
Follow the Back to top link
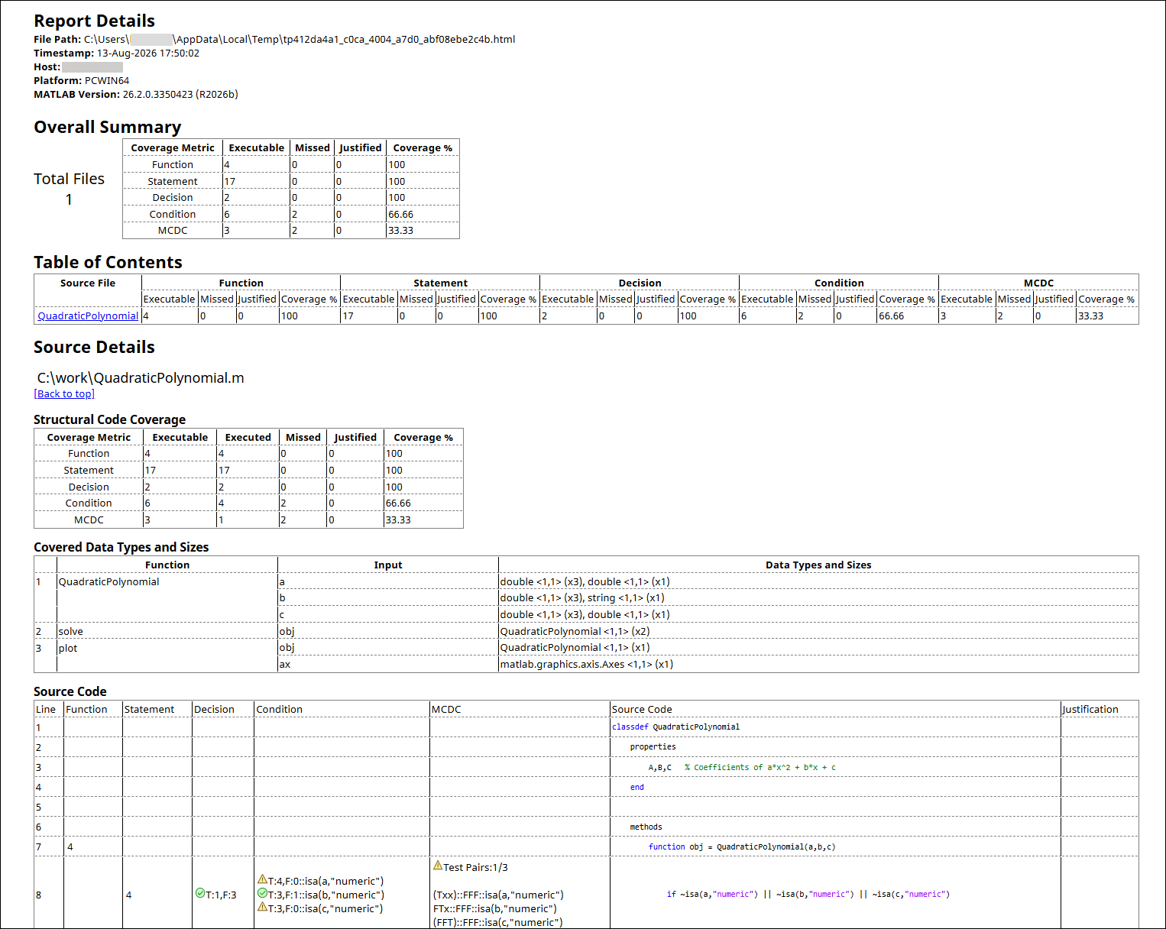pos(64,393)
